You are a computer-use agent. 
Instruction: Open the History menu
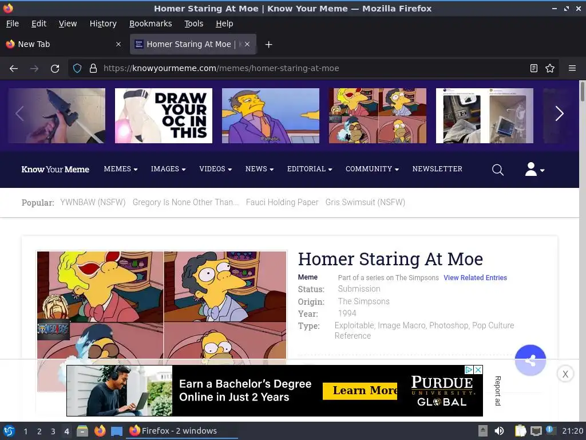(103, 23)
